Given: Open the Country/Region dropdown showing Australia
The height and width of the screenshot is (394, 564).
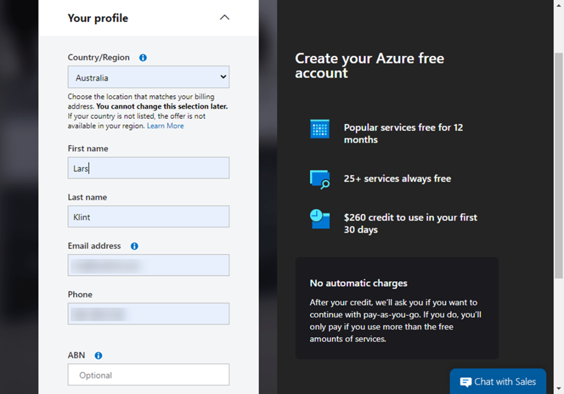Looking at the screenshot, I should 148,77.
